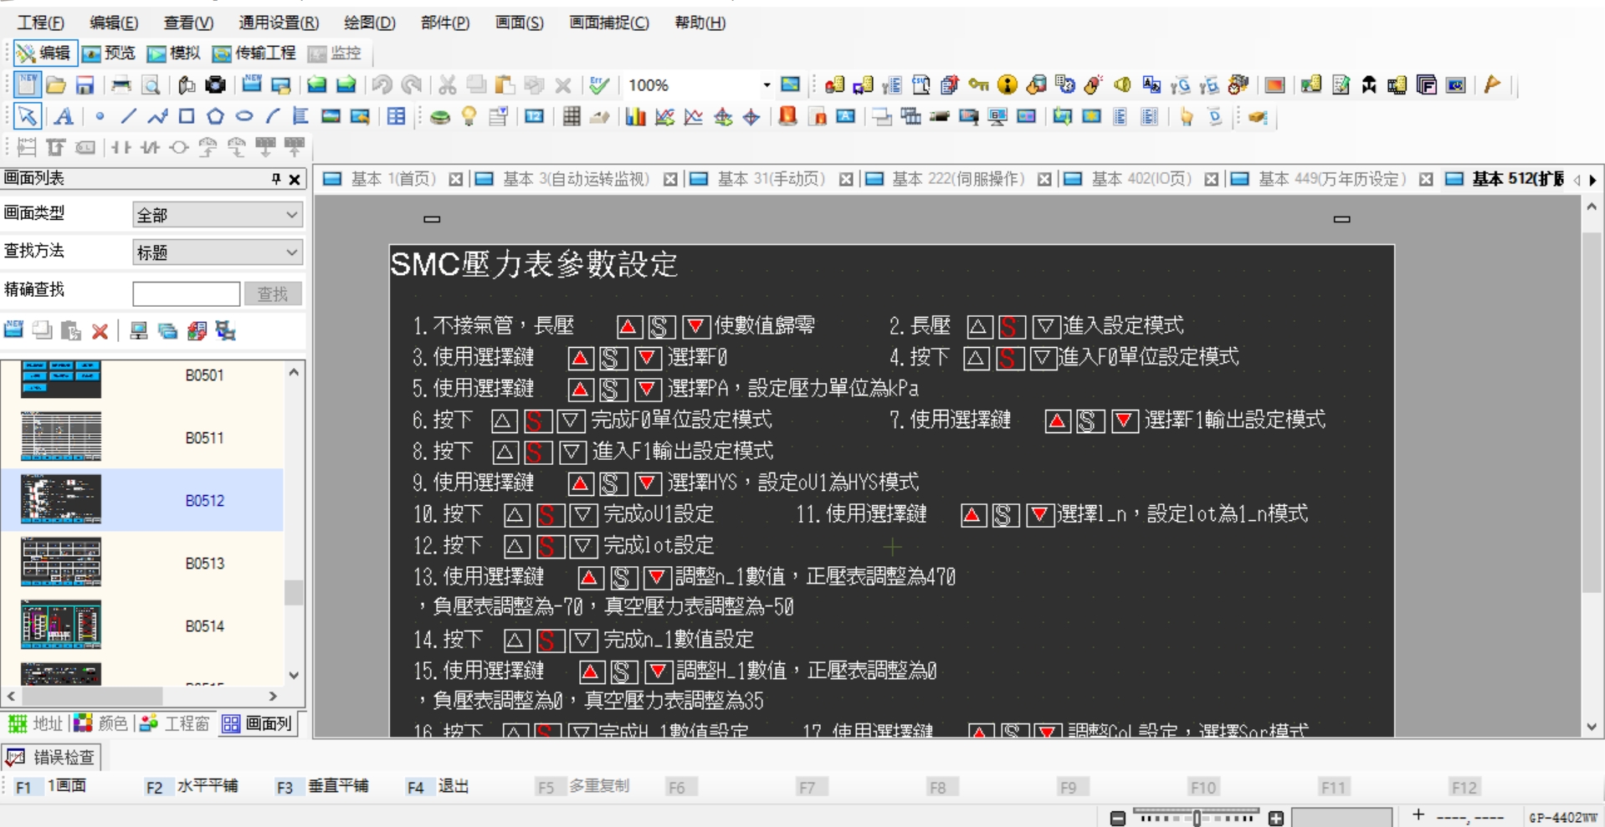Click the F4 退出 function key
This screenshot has width=1605, height=827.
click(438, 787)
